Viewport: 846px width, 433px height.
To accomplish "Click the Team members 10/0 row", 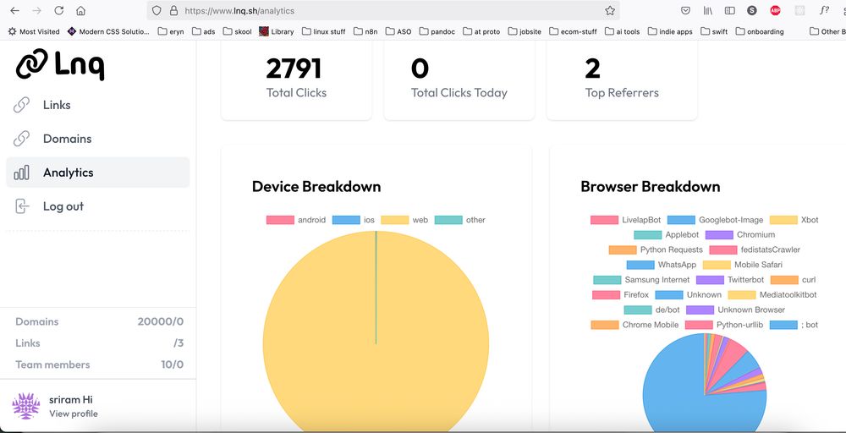I will 99,365.
